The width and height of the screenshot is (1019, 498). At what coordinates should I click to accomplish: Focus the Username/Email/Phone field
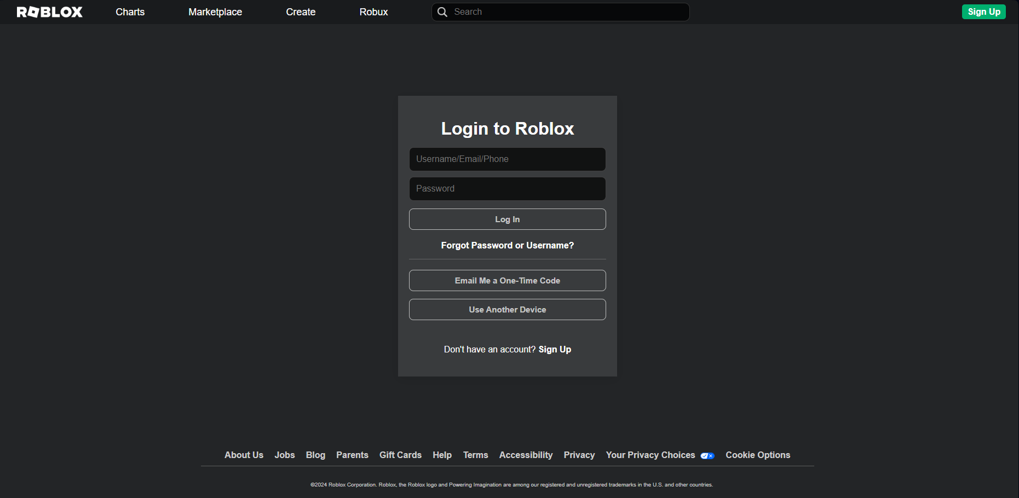(x=508, y=159)
